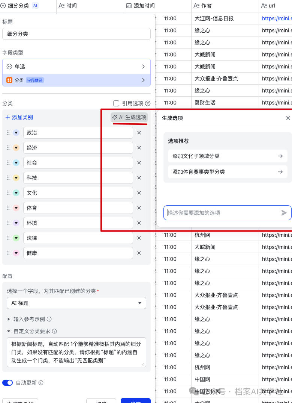The image size is (292, 403).
Task: Change color of the 政治 option
Action: (x=16, y=133)
